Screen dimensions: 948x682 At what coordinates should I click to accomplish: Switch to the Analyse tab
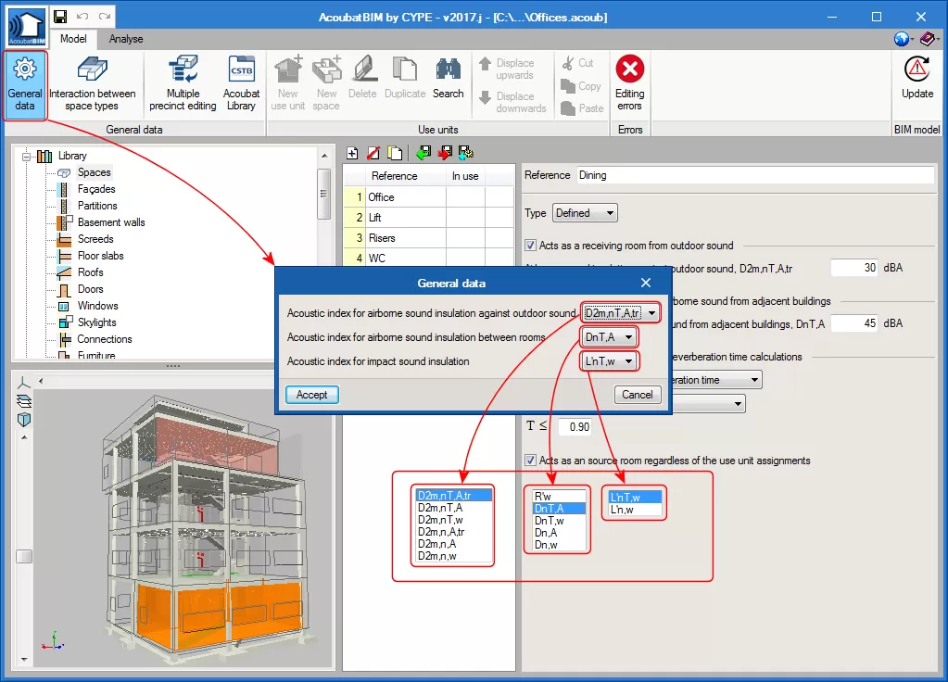pos(126,39)
